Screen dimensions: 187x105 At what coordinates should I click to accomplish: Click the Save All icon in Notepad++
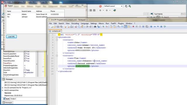61,27
